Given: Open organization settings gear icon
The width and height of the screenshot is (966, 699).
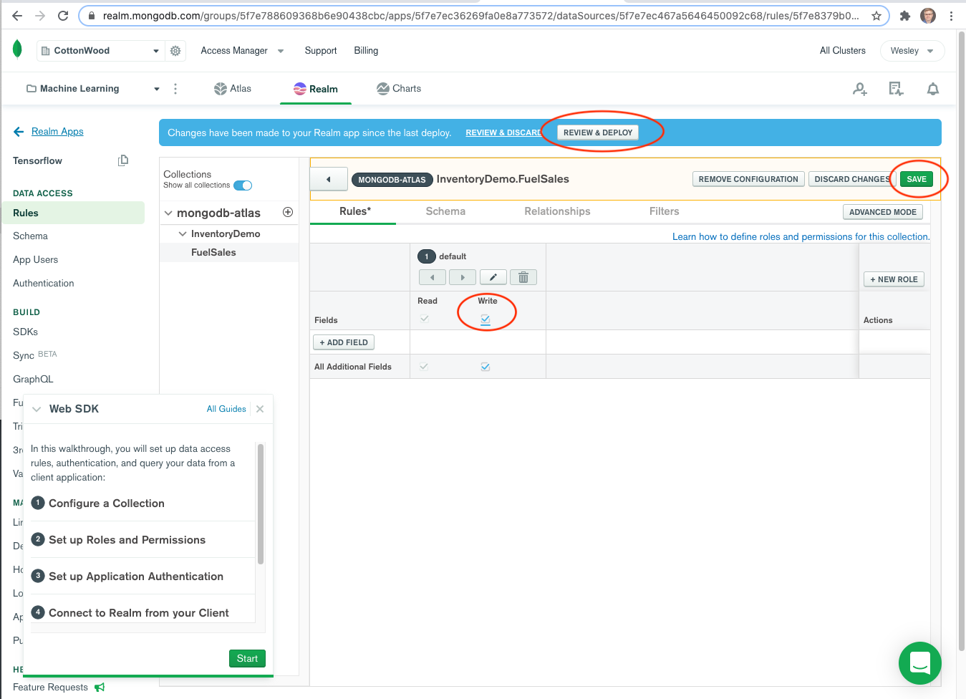Looking at the screenshot, I should point(175,51).
